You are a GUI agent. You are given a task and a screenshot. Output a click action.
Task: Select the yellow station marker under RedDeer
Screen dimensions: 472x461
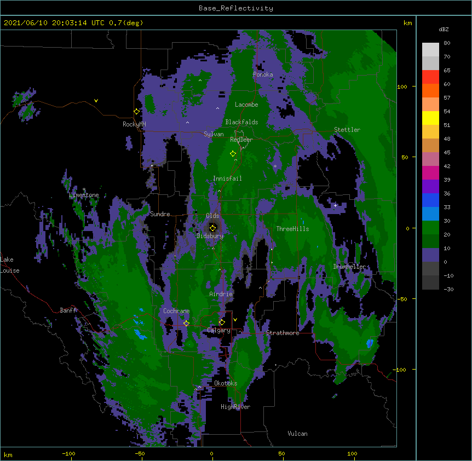[233, 154]
